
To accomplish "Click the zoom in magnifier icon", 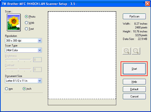I will point(127,51).
